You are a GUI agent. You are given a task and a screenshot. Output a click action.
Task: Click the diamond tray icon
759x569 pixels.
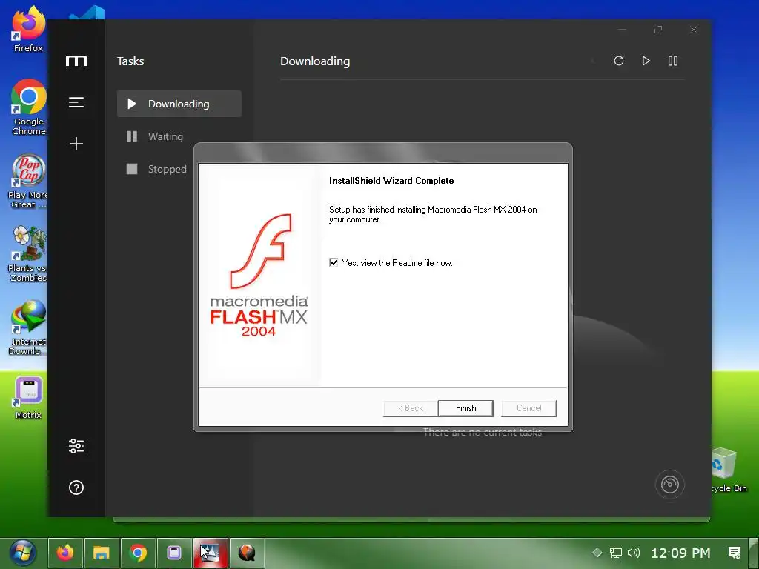597,553
